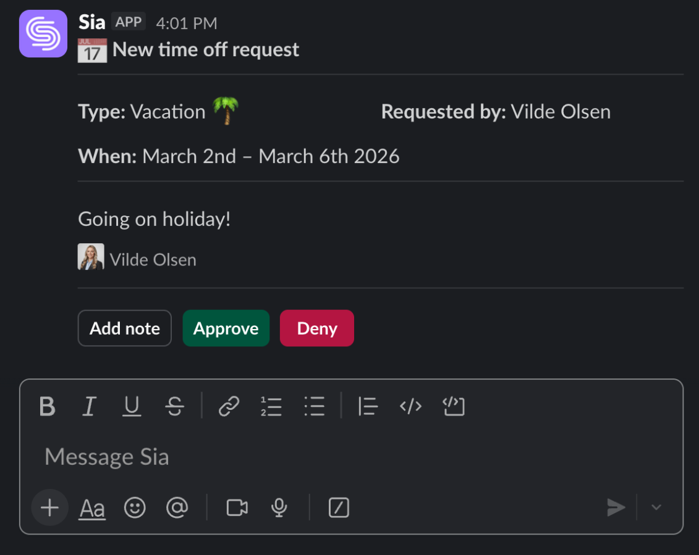Click in the Message Sia field

pyautogui.click(x=309, y=457)
